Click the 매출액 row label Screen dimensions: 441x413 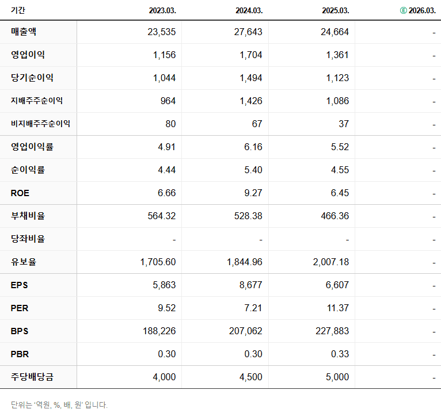tap(24, 32)
